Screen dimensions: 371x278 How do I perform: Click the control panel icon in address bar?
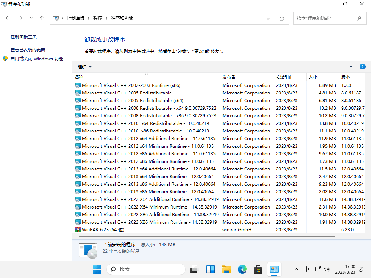56,18
